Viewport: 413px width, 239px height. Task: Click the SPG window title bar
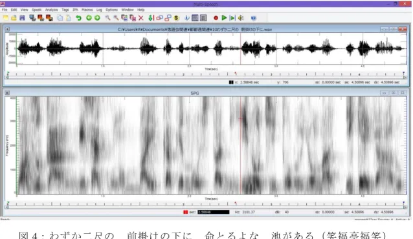[x=195, y=93]
